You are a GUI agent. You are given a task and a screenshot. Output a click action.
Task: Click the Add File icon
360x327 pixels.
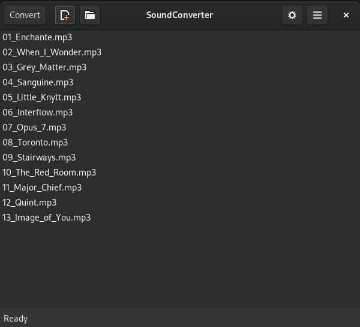point(65,15)
